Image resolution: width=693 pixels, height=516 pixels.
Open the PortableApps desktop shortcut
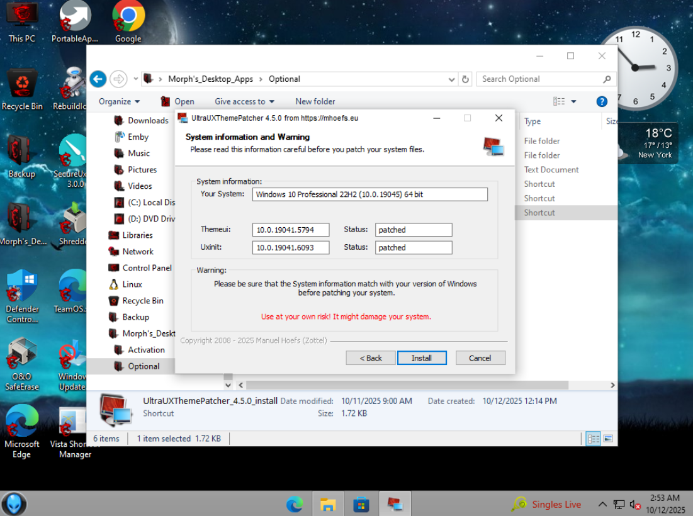75,22
